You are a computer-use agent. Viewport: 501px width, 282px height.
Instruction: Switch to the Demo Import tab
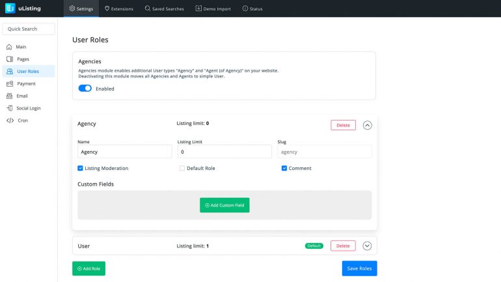[x=213, y=8]
